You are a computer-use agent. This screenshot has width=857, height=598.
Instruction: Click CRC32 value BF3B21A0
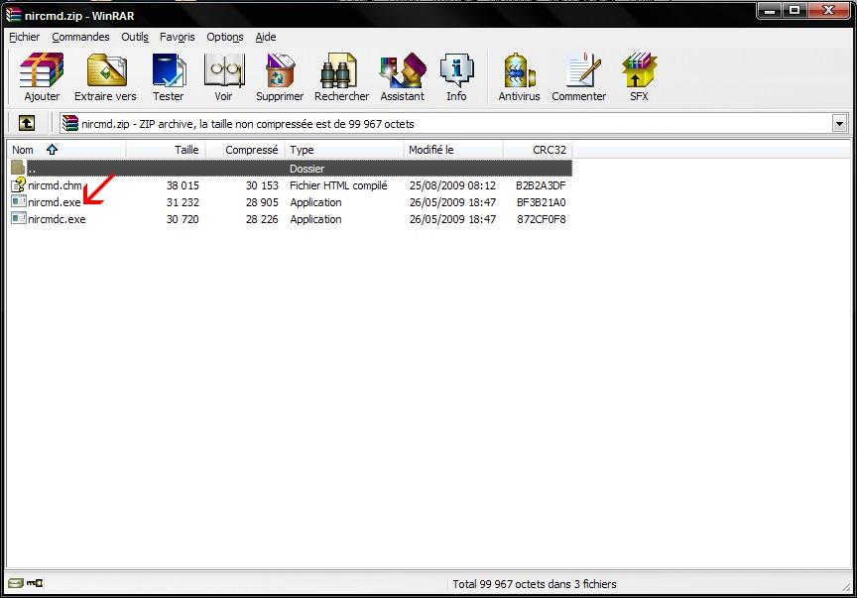pyautogui.click(x=542, y=202)
